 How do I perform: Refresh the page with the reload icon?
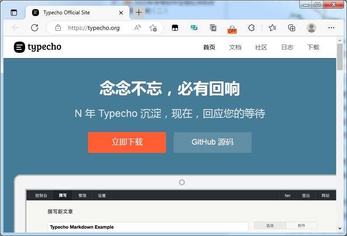pos(35,28)
